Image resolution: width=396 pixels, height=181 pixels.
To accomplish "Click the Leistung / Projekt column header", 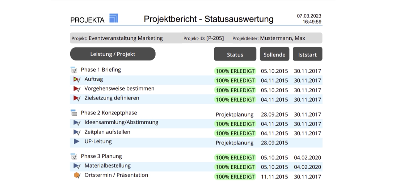I will point(113,54).
